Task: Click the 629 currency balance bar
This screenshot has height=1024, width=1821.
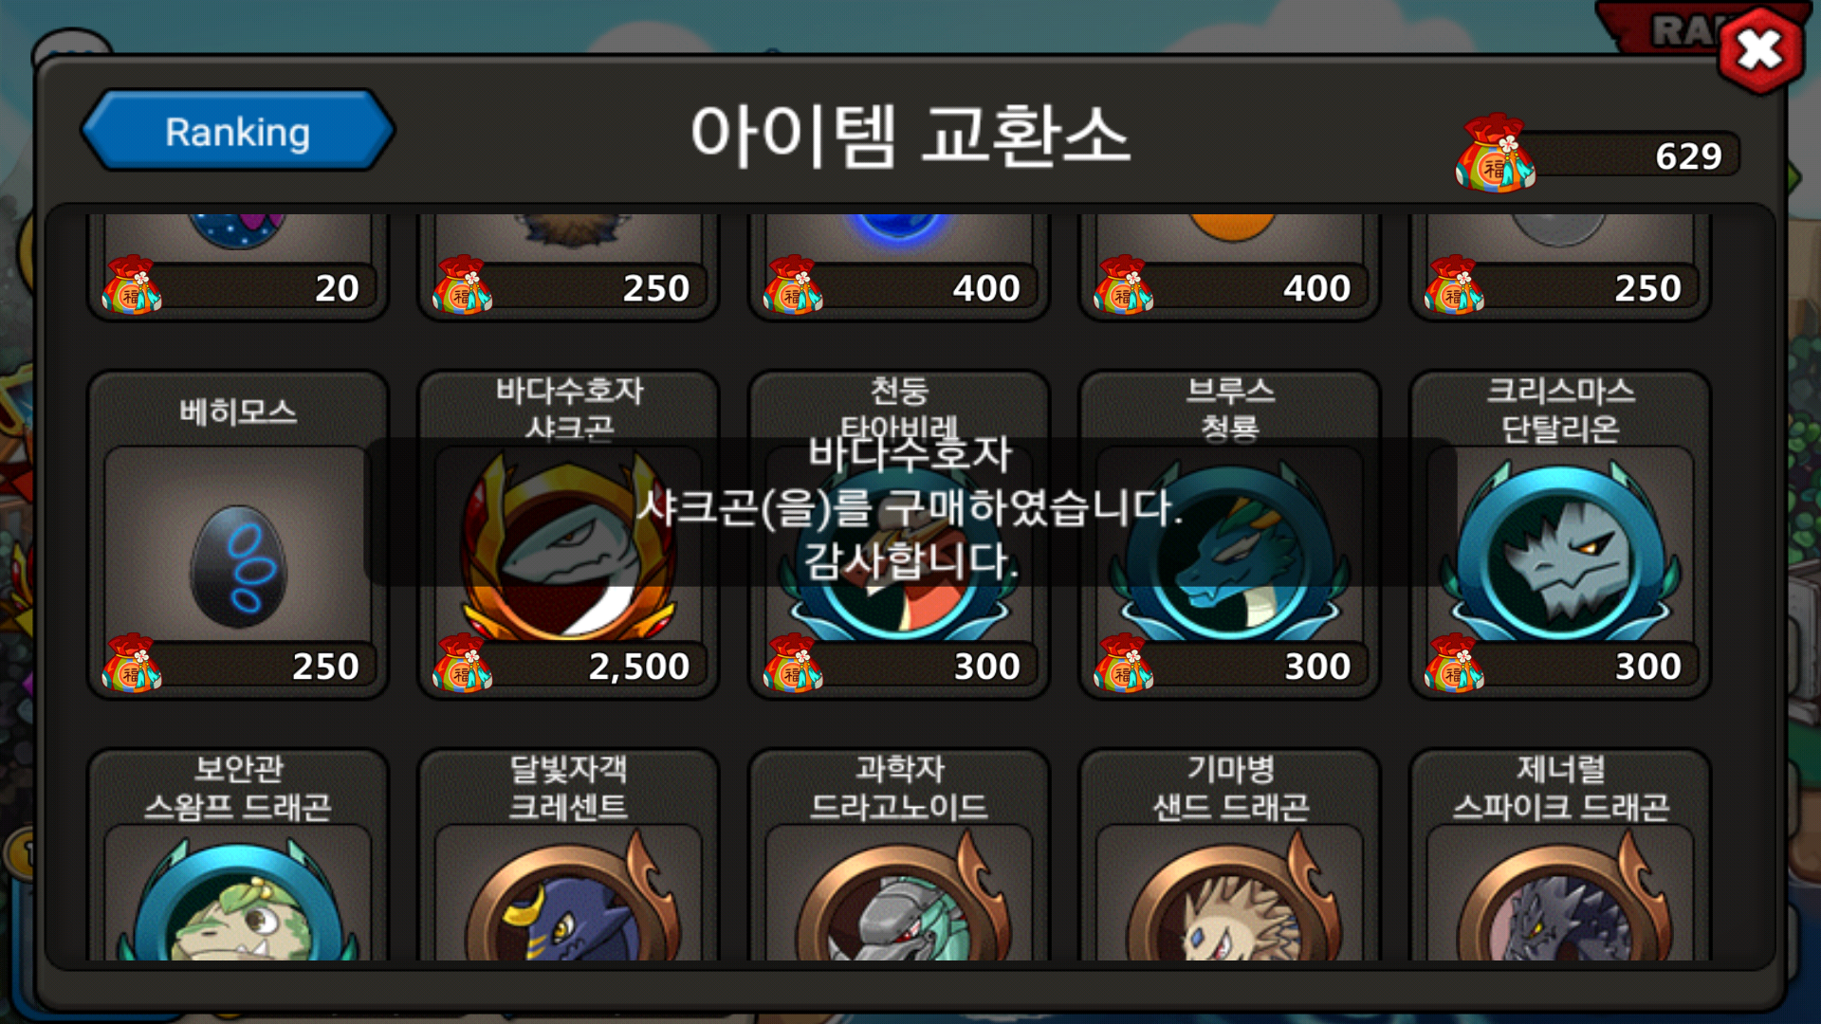Action: [x=1626, y=155]
